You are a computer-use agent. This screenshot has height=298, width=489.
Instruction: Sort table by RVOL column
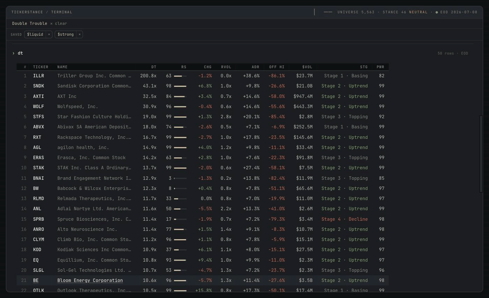point(226,67)
